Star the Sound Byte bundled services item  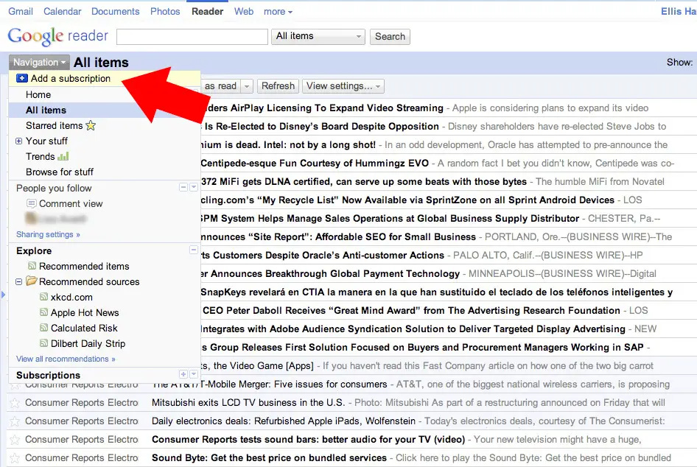point(15,458)
